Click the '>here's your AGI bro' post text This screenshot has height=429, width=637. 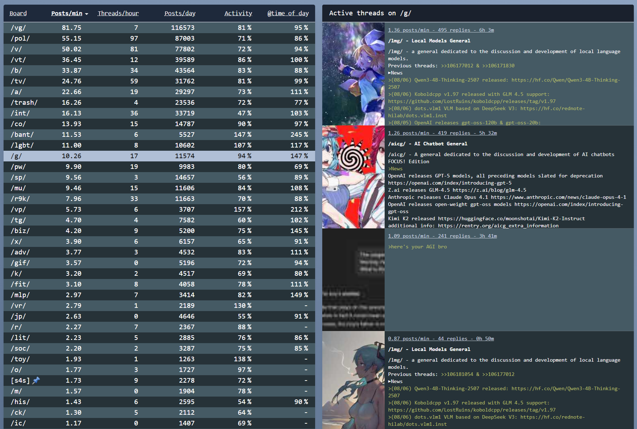tap(417, 247)
